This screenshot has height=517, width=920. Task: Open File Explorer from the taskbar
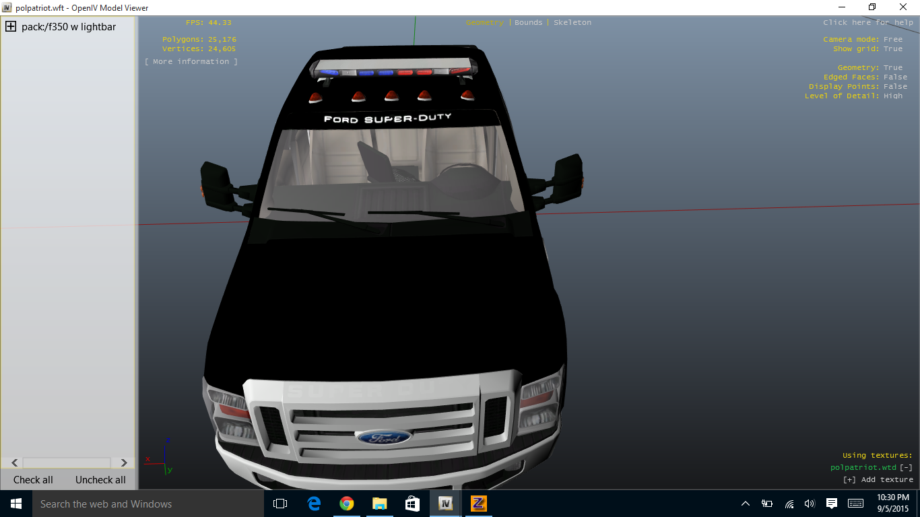[x=379, y=504]
